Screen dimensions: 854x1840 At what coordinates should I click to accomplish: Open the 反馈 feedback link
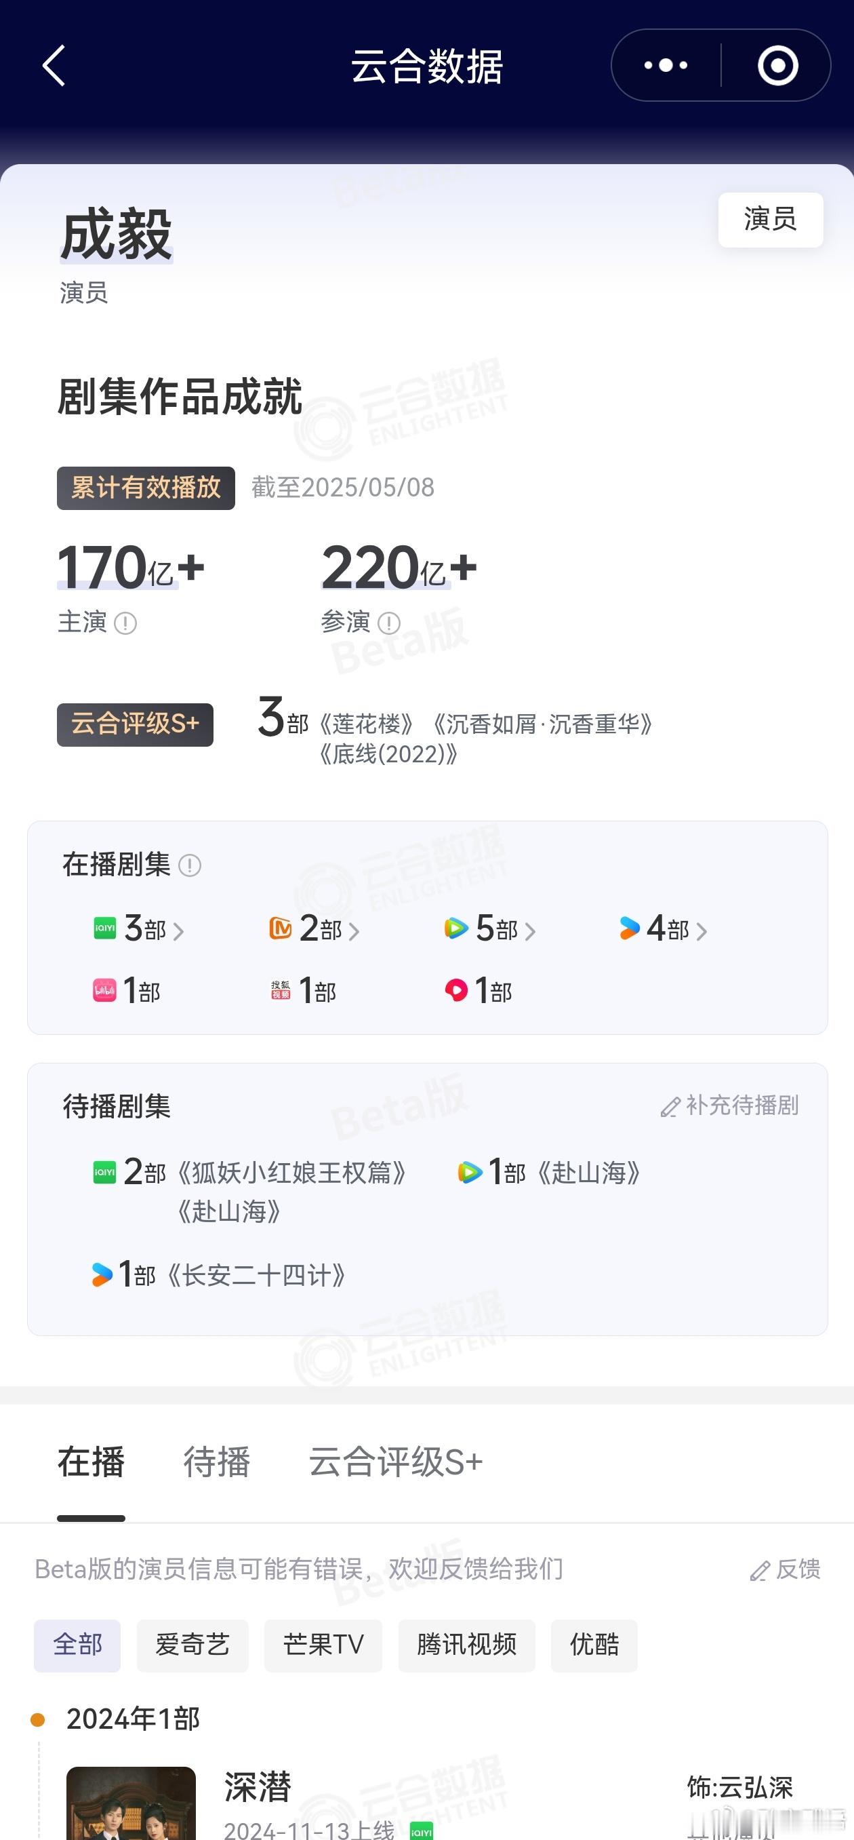(786, 1569)
